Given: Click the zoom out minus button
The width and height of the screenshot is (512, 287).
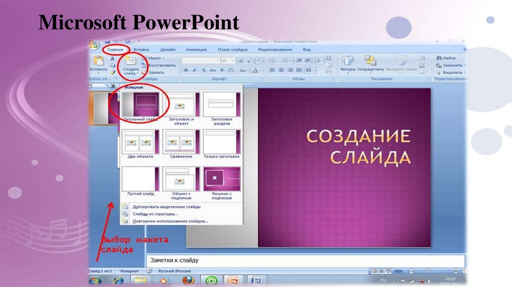Looking at the screenshot, I should tap(411, 271).
